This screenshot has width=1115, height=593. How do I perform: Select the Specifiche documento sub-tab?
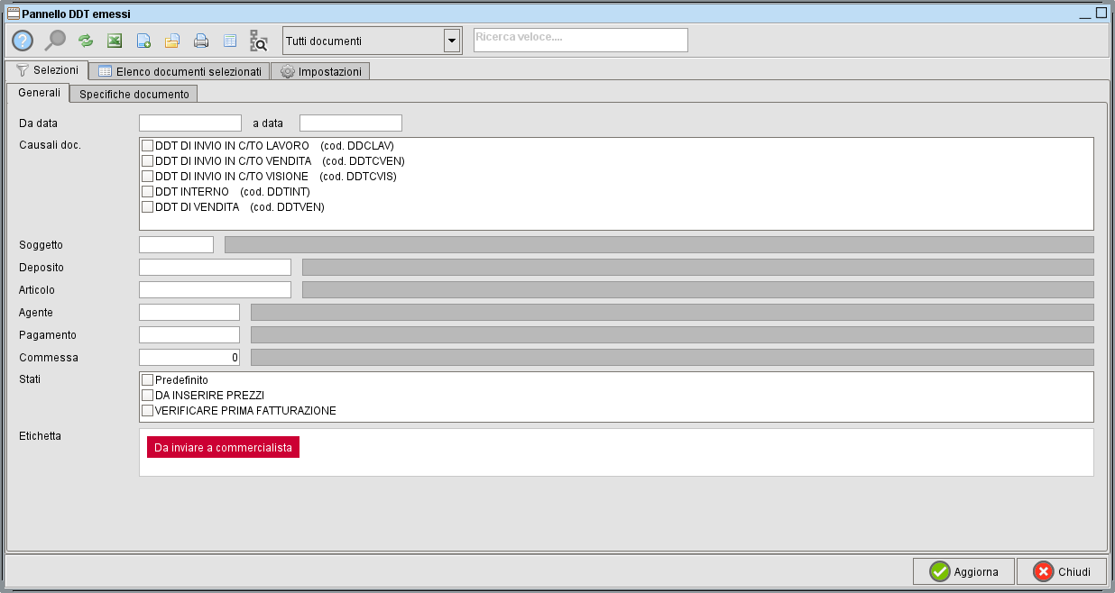[134, 94]
